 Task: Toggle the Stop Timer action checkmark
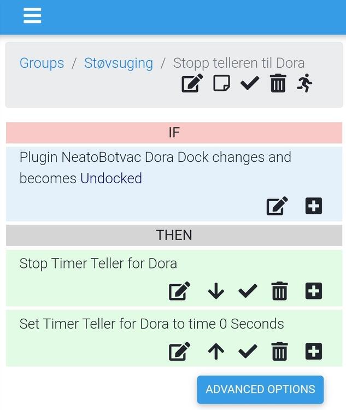(x=248, y=291)
